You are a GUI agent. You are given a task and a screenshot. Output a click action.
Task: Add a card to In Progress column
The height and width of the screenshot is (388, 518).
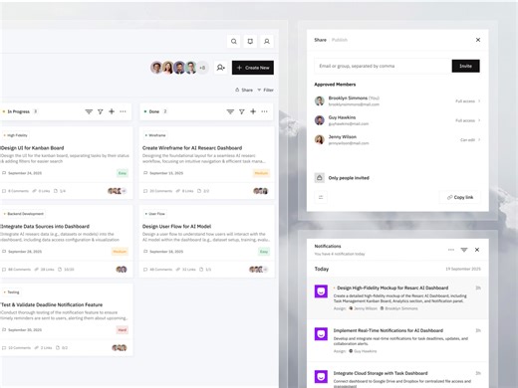[x=112, y=111]
